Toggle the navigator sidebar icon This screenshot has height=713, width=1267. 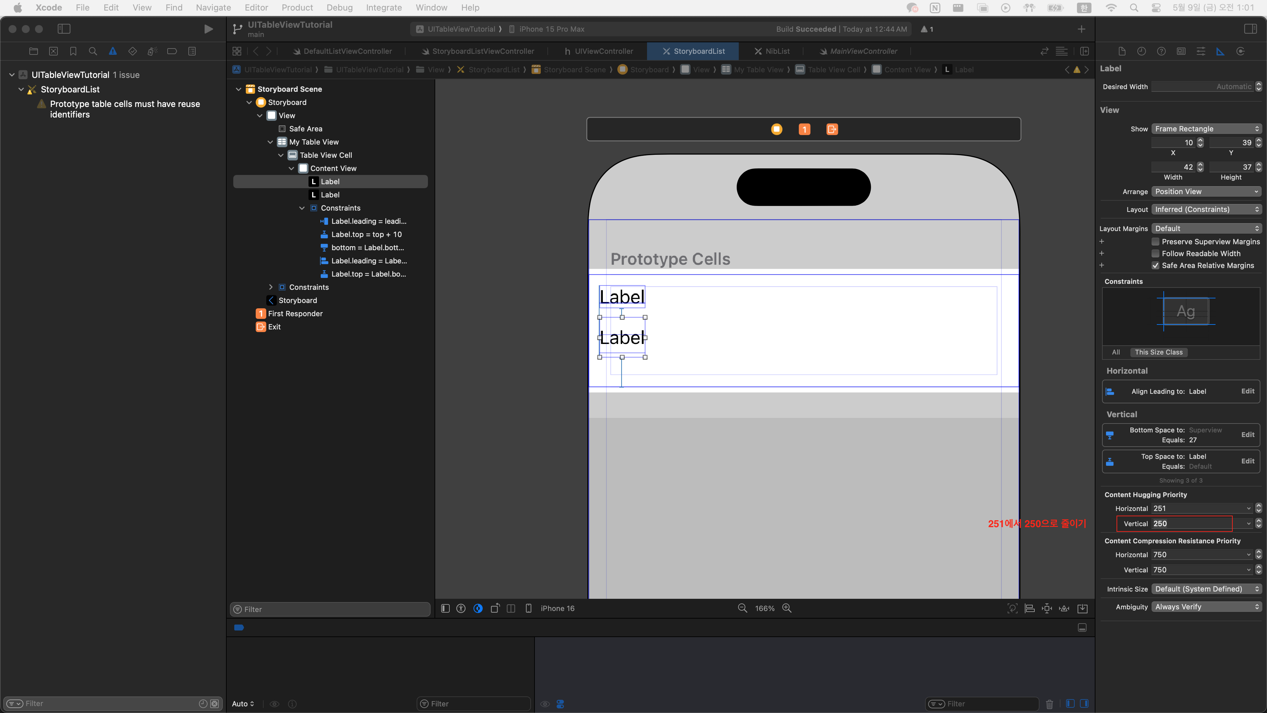coord(64,29)
